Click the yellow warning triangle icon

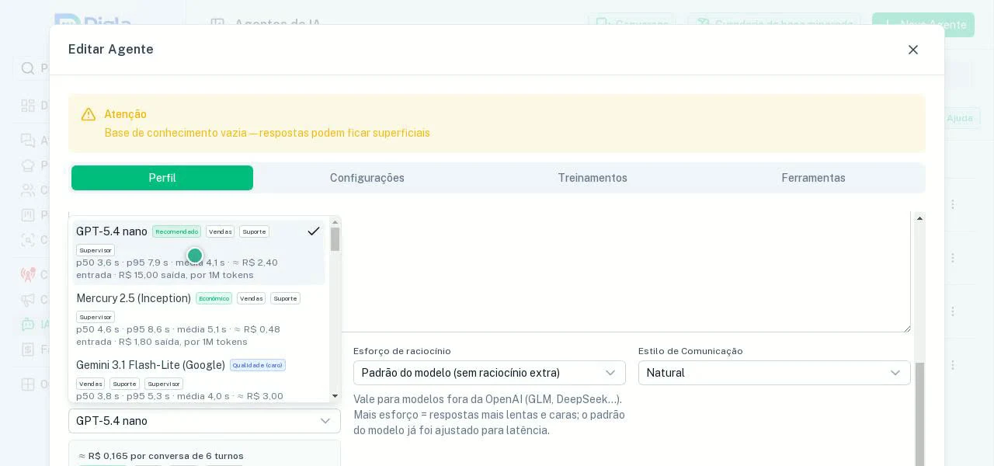click(x=89, y=114)
